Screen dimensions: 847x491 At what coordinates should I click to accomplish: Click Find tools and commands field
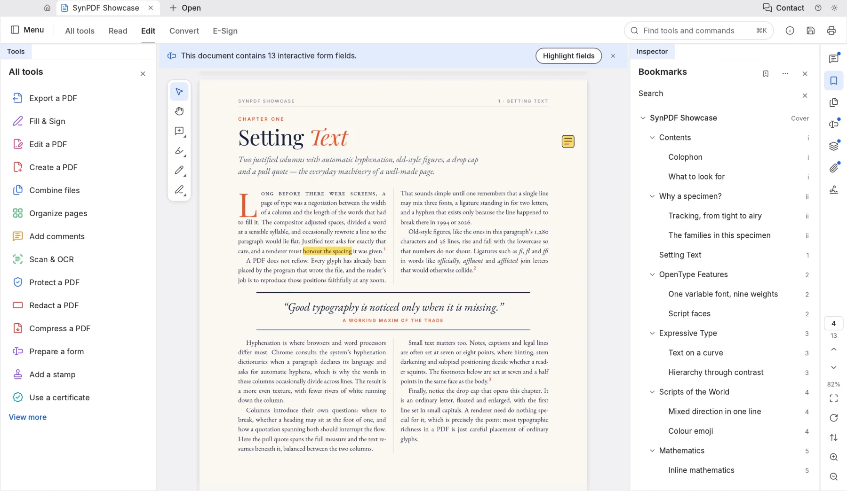pos(698,31)
